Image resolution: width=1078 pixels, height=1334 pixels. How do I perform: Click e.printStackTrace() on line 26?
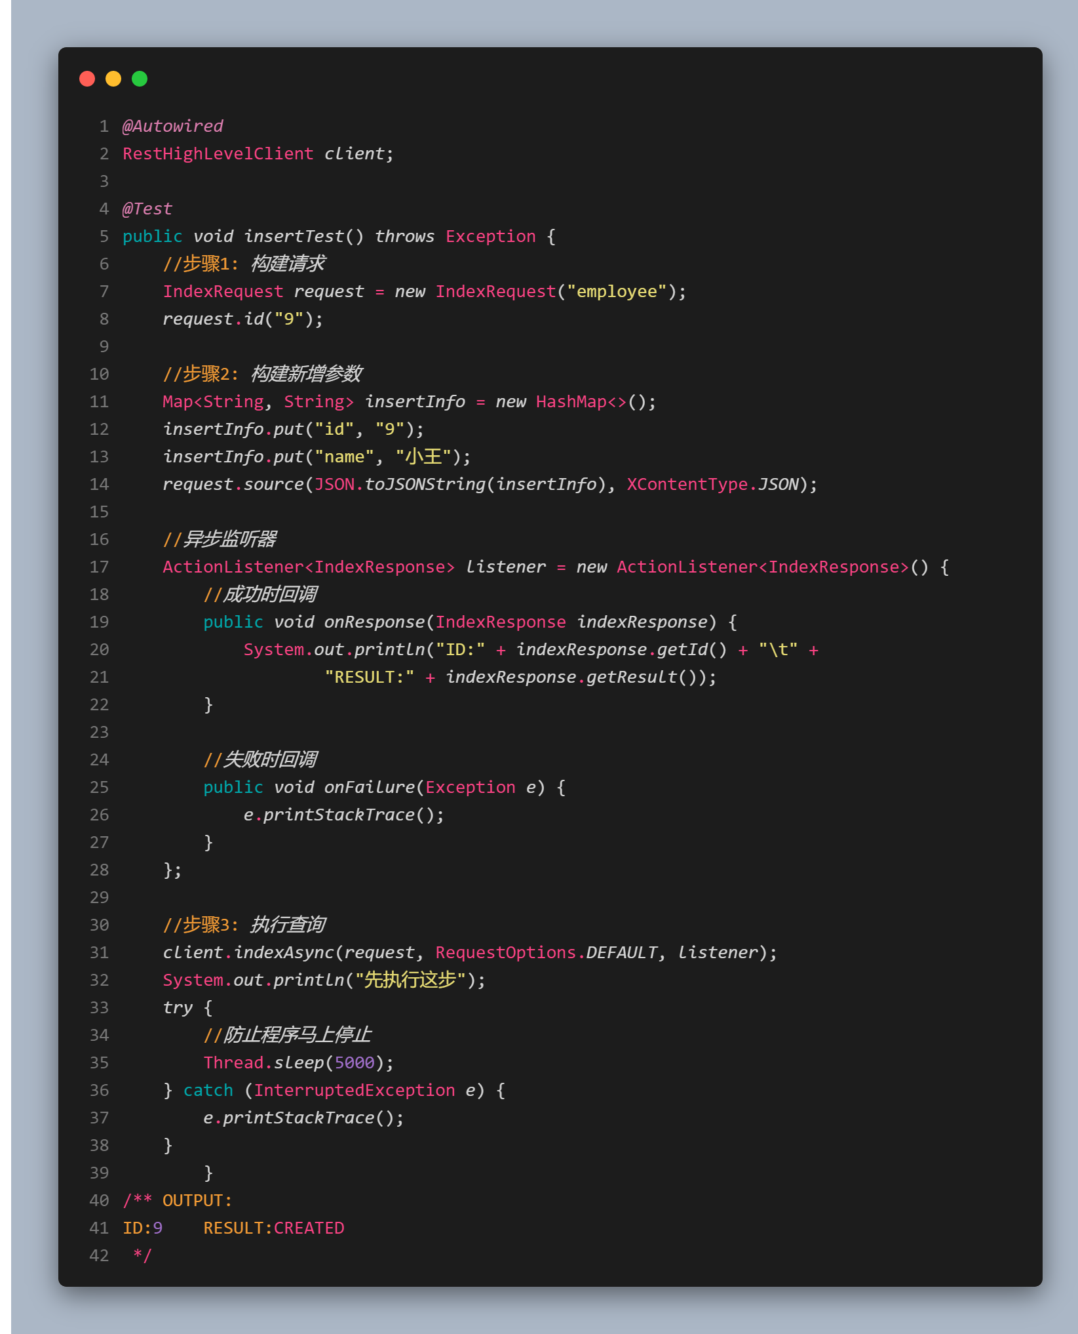click(339, 815)
